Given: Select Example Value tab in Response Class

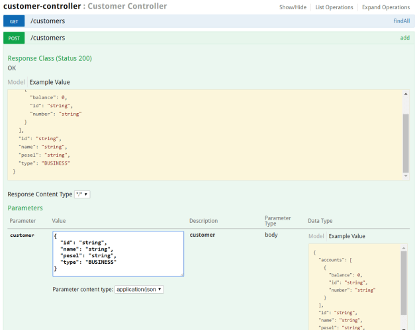Looking at the screenshot, I should (x=50, y=82).
